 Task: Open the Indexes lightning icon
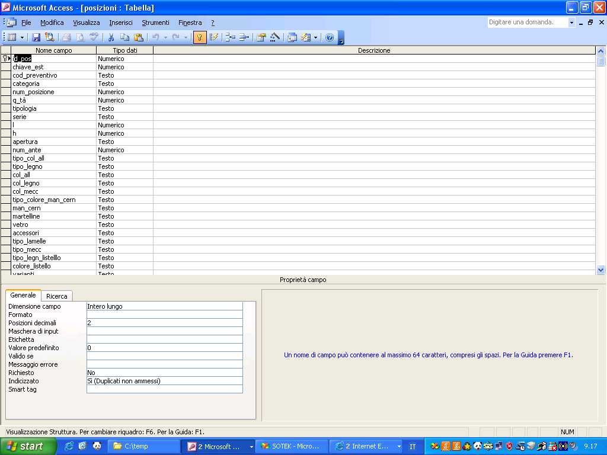[x=213, y=37]
